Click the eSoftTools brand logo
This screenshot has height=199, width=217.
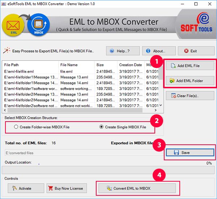[196, 22]
